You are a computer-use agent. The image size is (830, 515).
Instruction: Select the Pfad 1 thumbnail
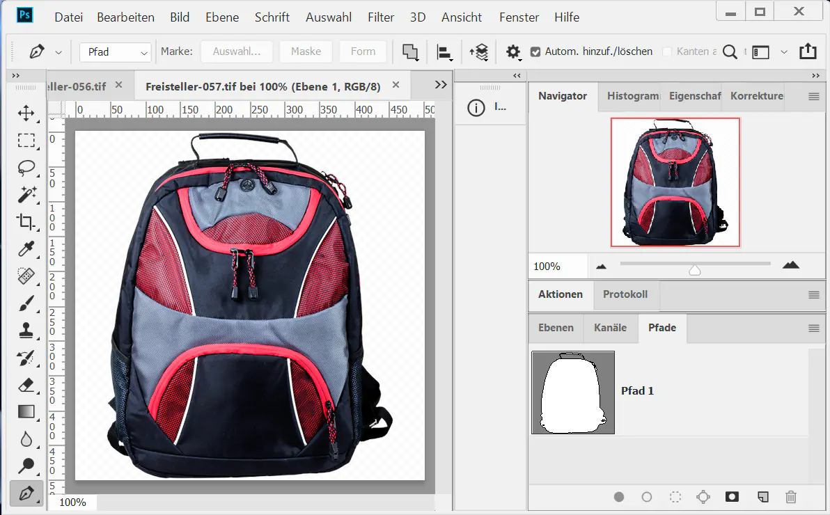pos(572,393)
